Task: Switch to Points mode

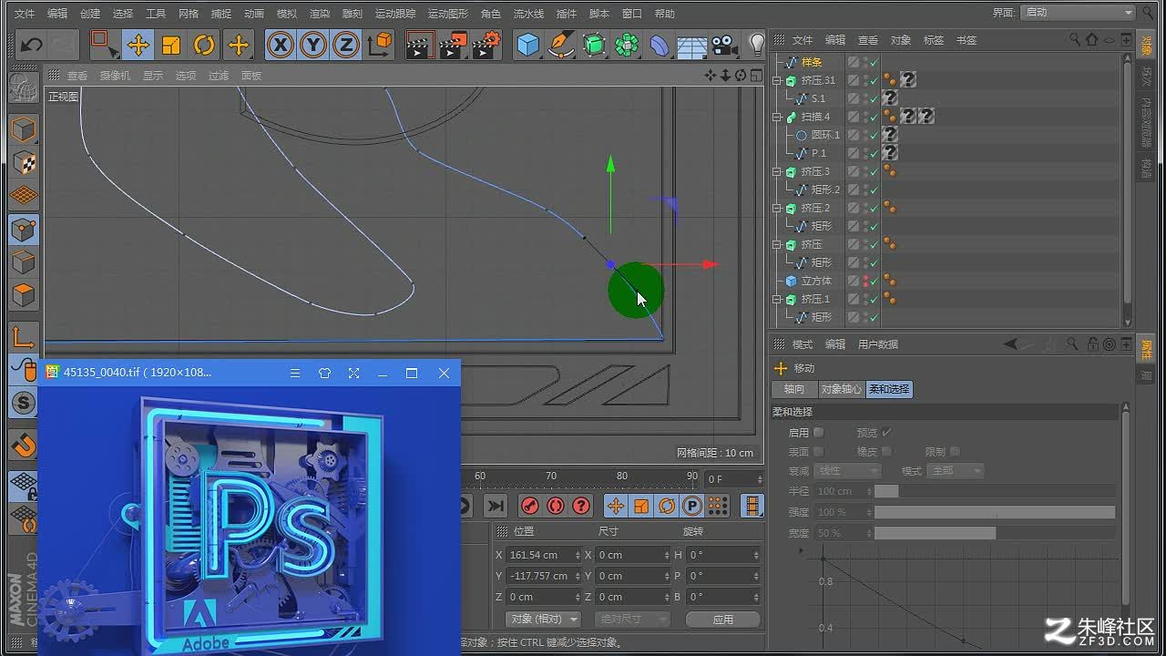Action: tap(24, 230)
